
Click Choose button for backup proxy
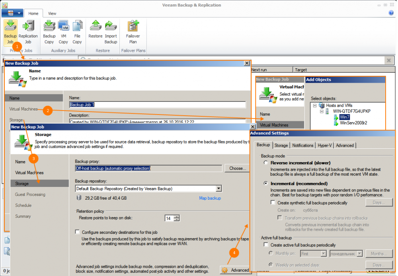[237, 168]
